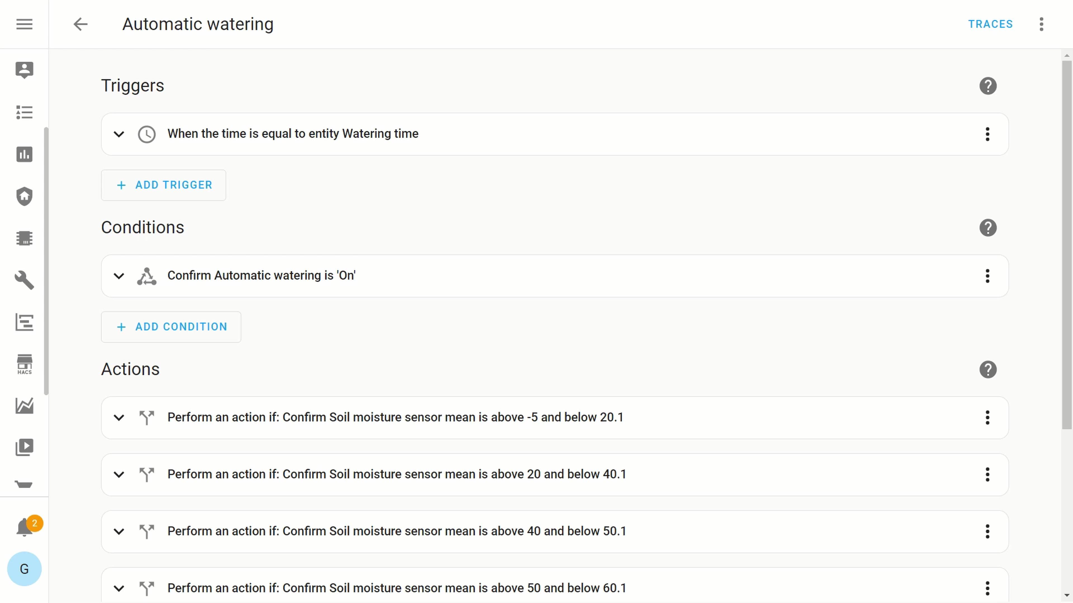Click the Actions help question icon
Viewport: 1073px width, 603px height.
click(987, 370)
